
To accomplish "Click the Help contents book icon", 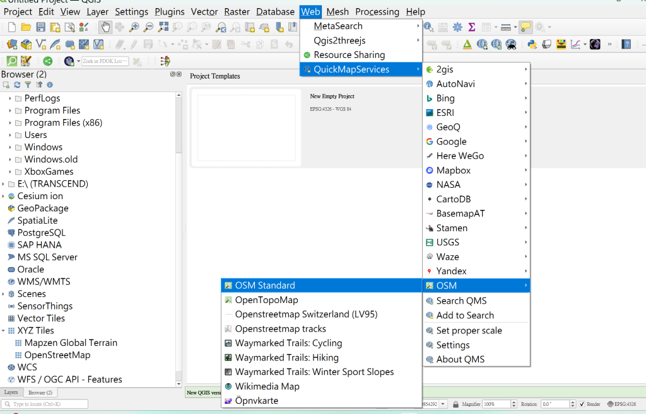I will (x=626, y=44).
